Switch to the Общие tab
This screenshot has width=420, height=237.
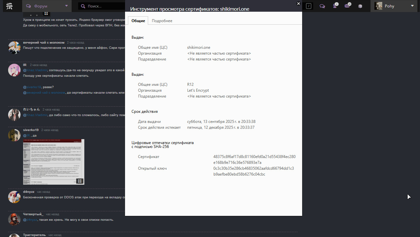138,20
